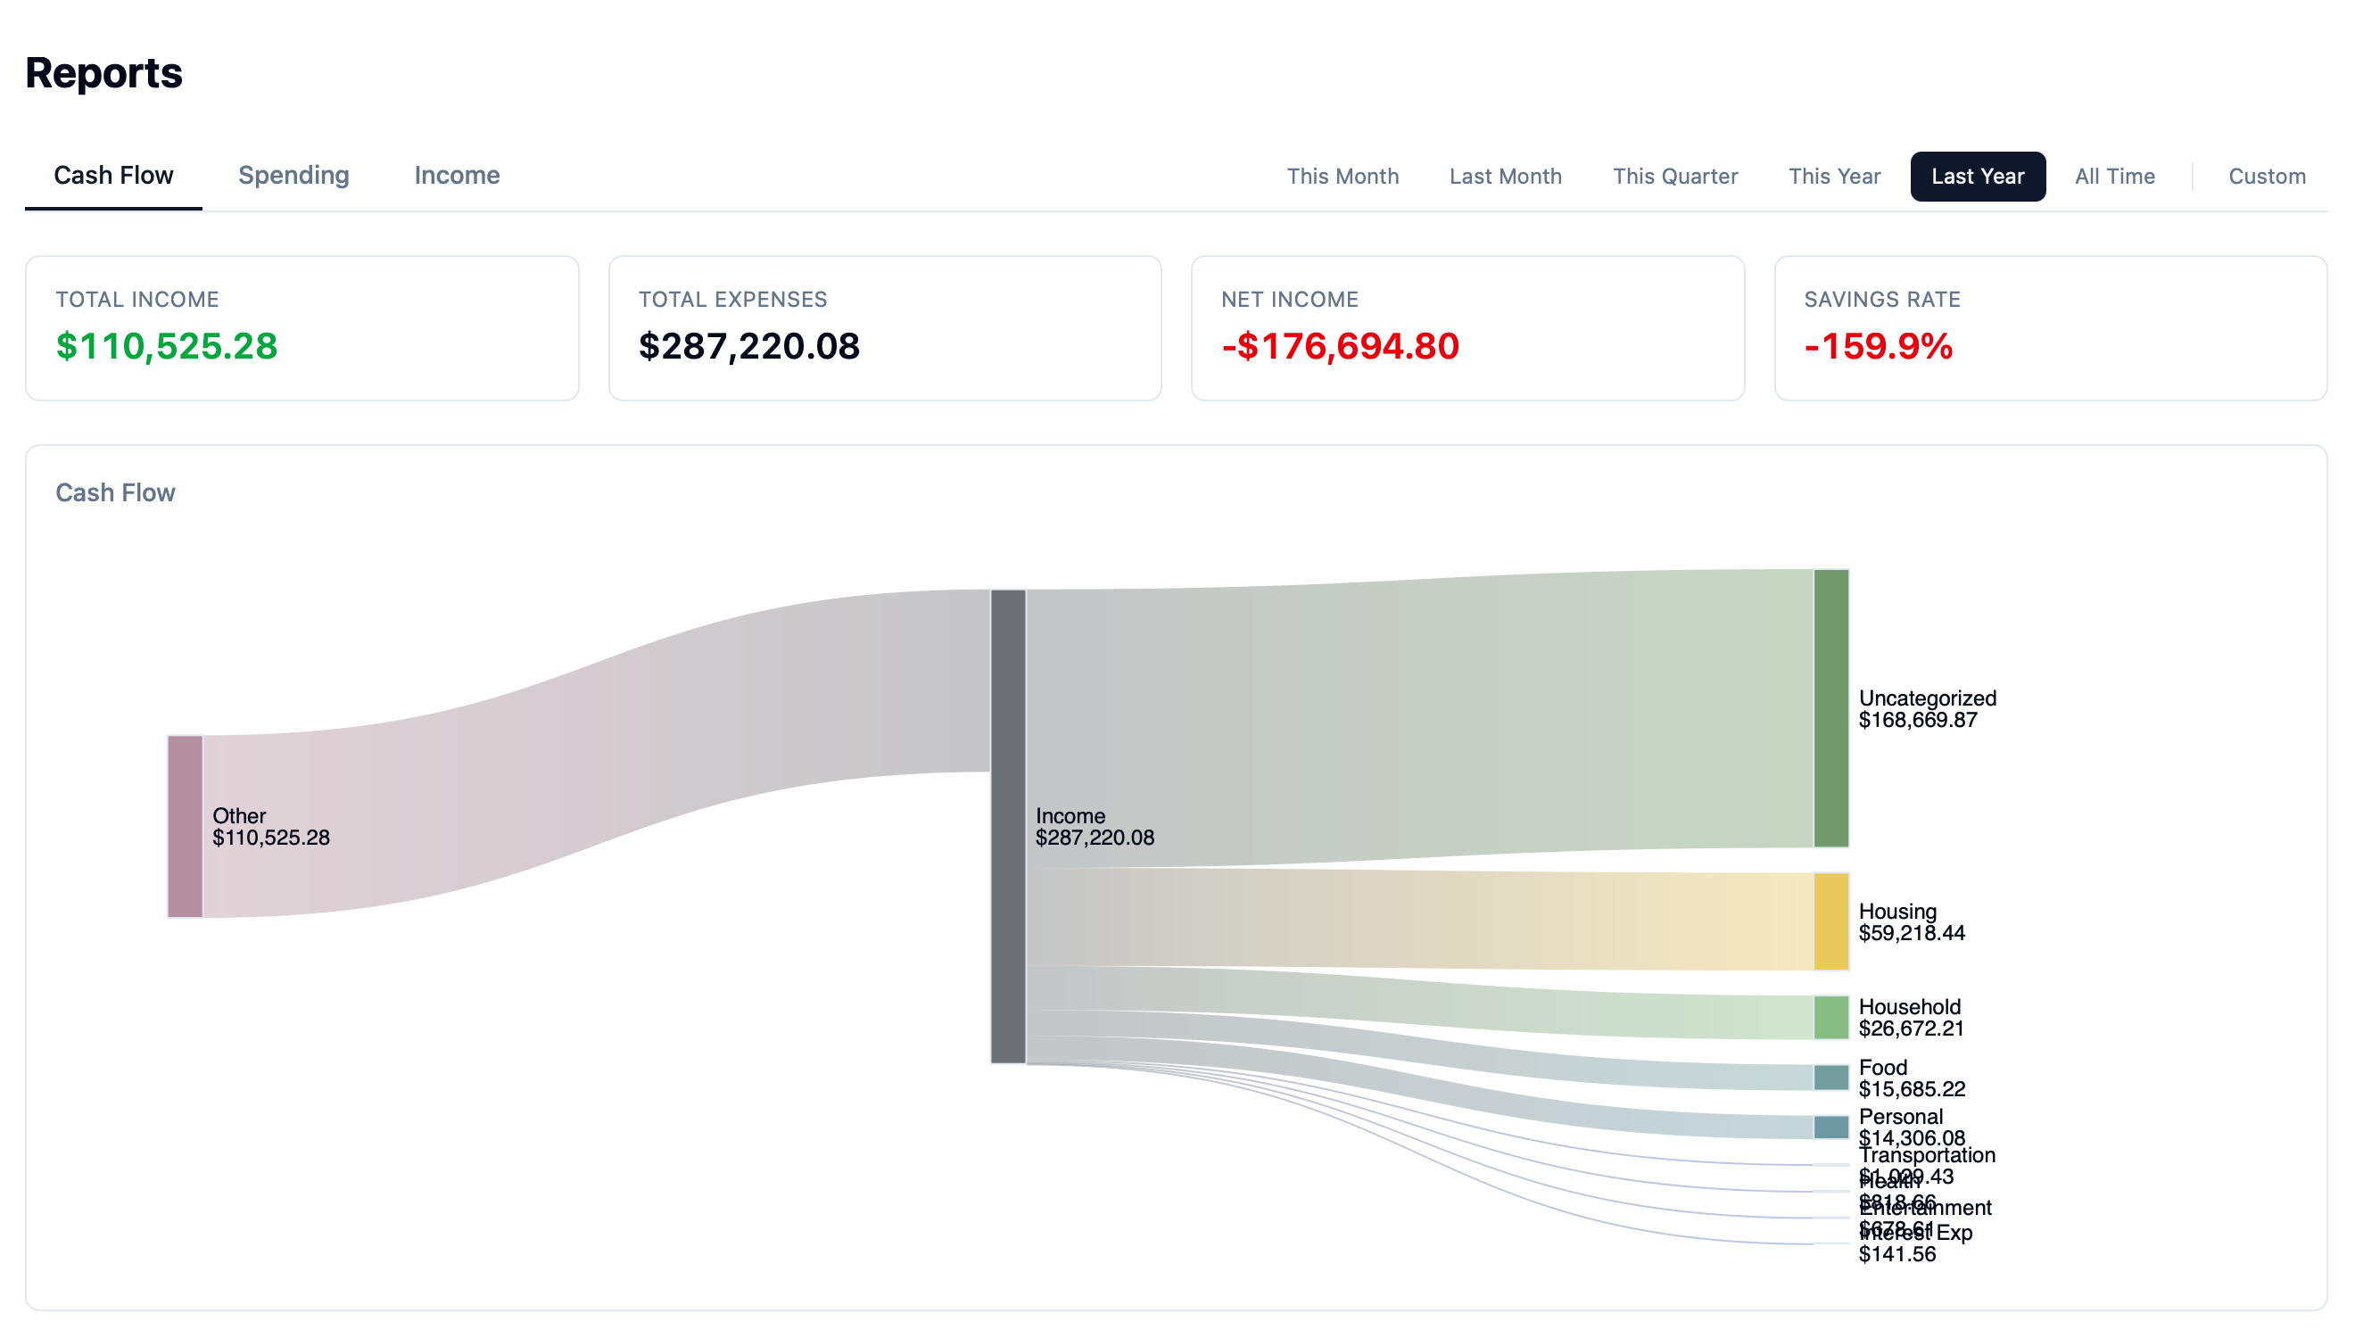Switch to the Income tab
The width and height of the screenshot is (2355, 1338).
pos(456,176)
